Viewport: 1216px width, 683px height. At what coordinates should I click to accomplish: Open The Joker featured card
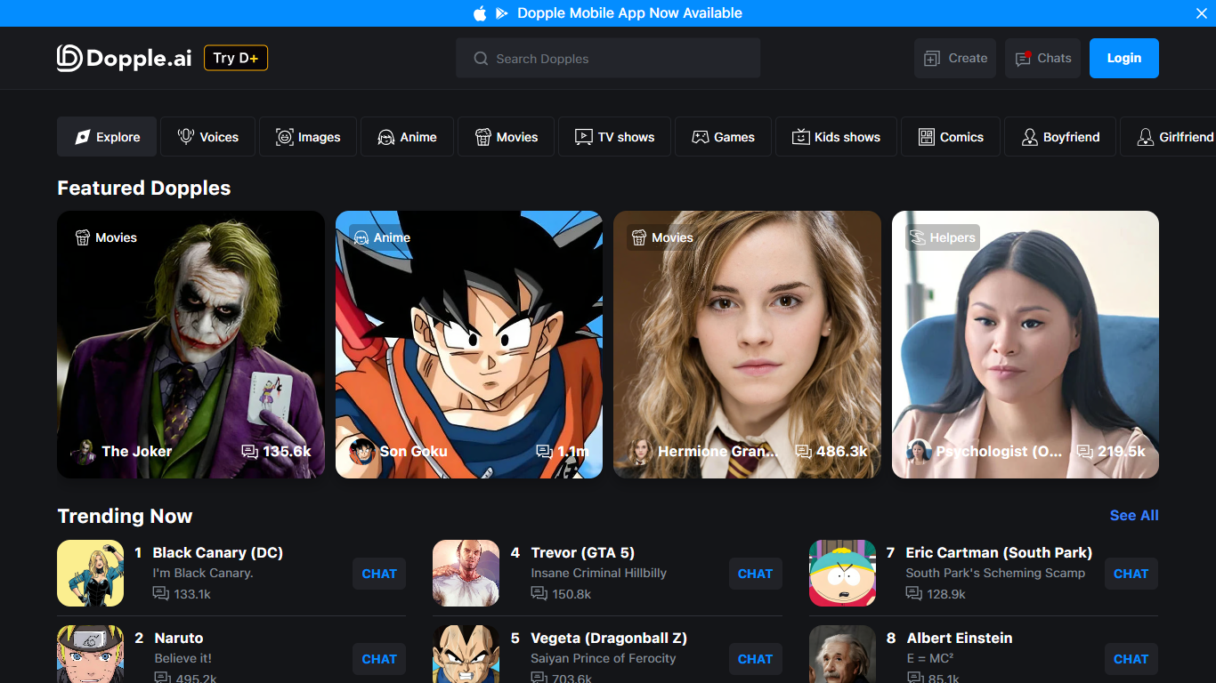pos(191,344)
